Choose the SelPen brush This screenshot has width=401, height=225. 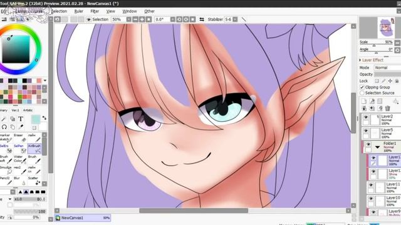click(x=20, y=148)
